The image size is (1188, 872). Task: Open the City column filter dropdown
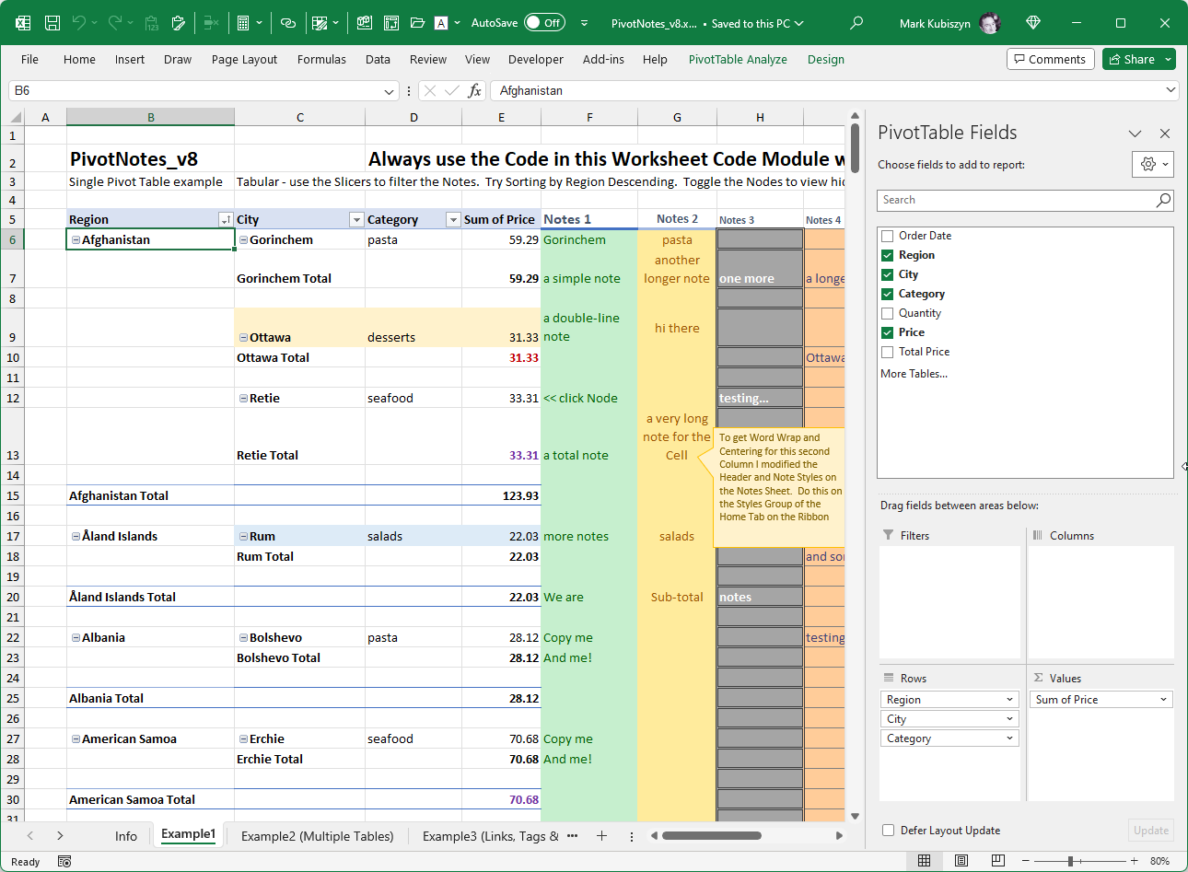point(356,220)
